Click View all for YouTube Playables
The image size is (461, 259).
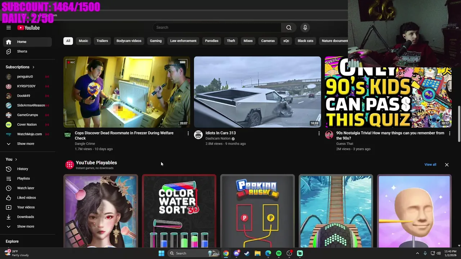tap(430, 165)
